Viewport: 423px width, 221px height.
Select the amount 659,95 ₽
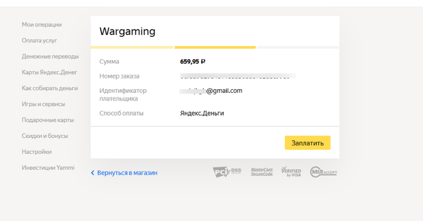pyautogui.click(x=192, y=62)
